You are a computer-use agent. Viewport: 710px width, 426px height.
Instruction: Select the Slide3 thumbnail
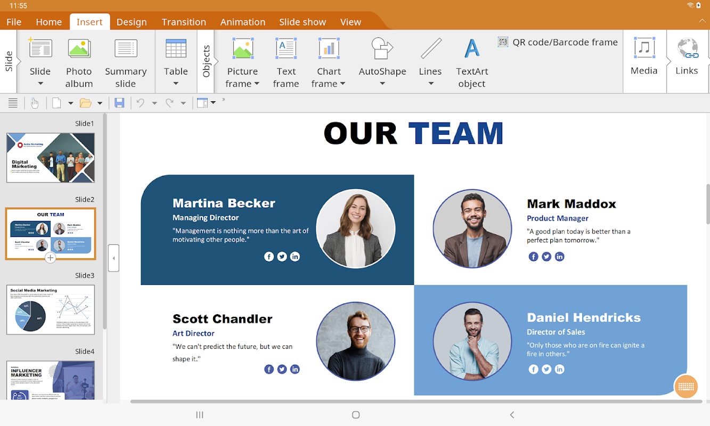[51, 309]
